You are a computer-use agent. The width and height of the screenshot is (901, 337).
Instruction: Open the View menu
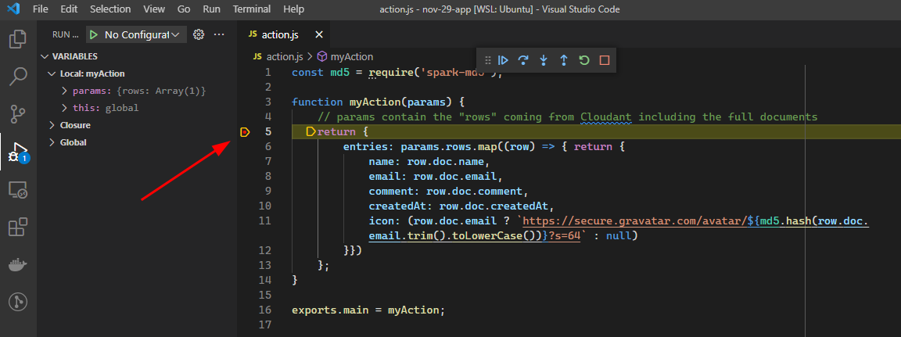point(154,9)
